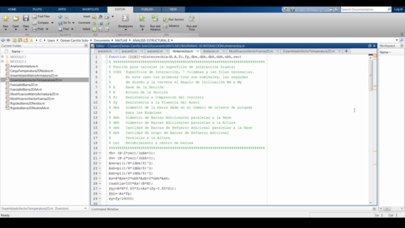Run the script with the green arrow

click(142, 18)
